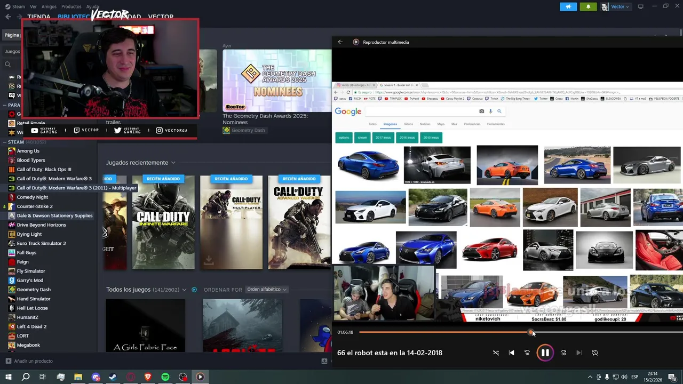Open Call of Duty Infinite Warfare cover
683x384 pixels.
[163, 222]
